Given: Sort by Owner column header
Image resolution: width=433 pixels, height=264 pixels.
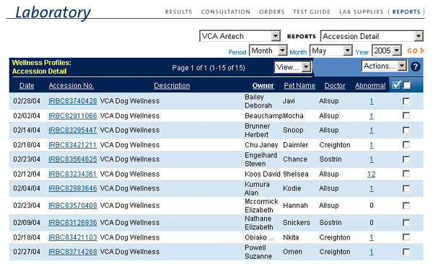Looking at the screenshot, I should (263, 86).
